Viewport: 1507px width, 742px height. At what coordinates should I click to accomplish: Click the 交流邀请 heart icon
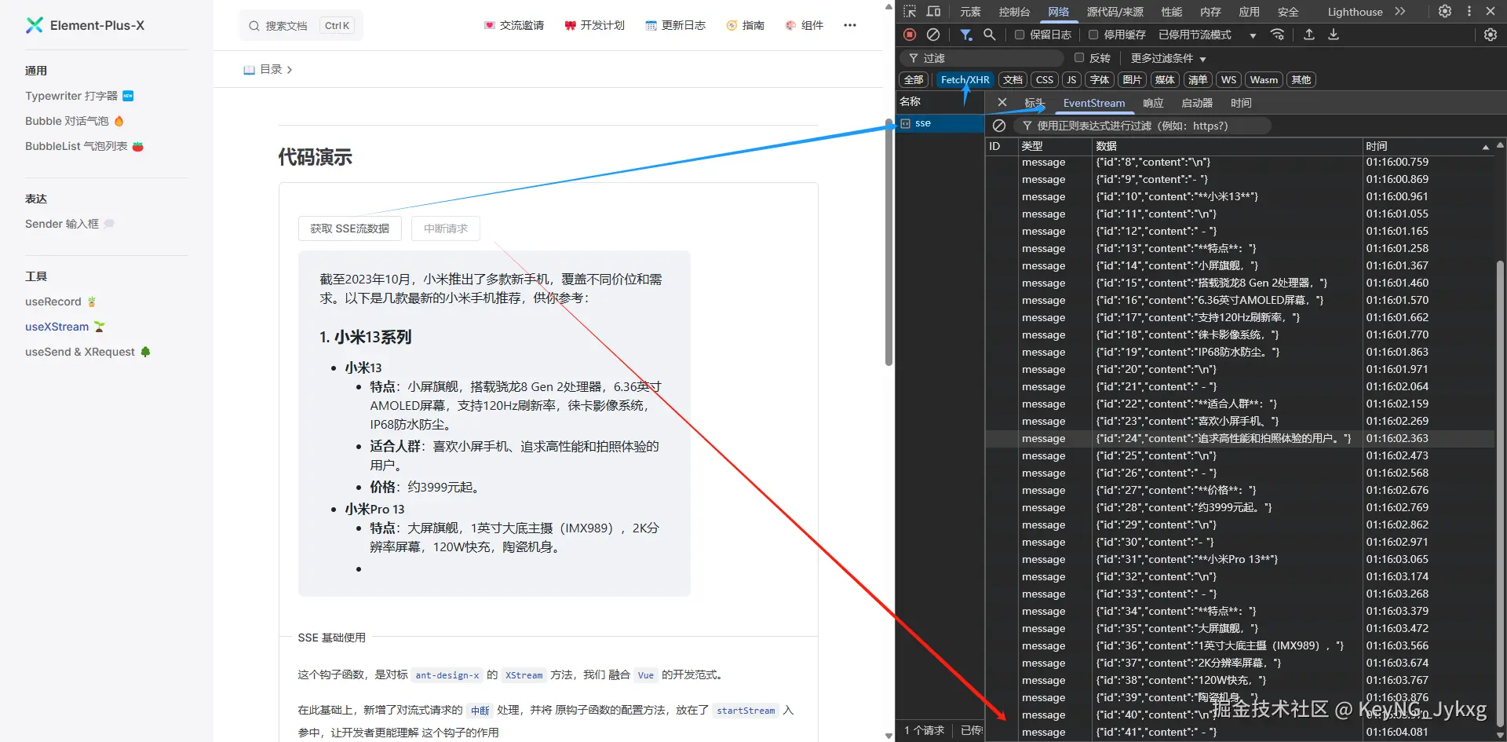[x=490, y=25]
